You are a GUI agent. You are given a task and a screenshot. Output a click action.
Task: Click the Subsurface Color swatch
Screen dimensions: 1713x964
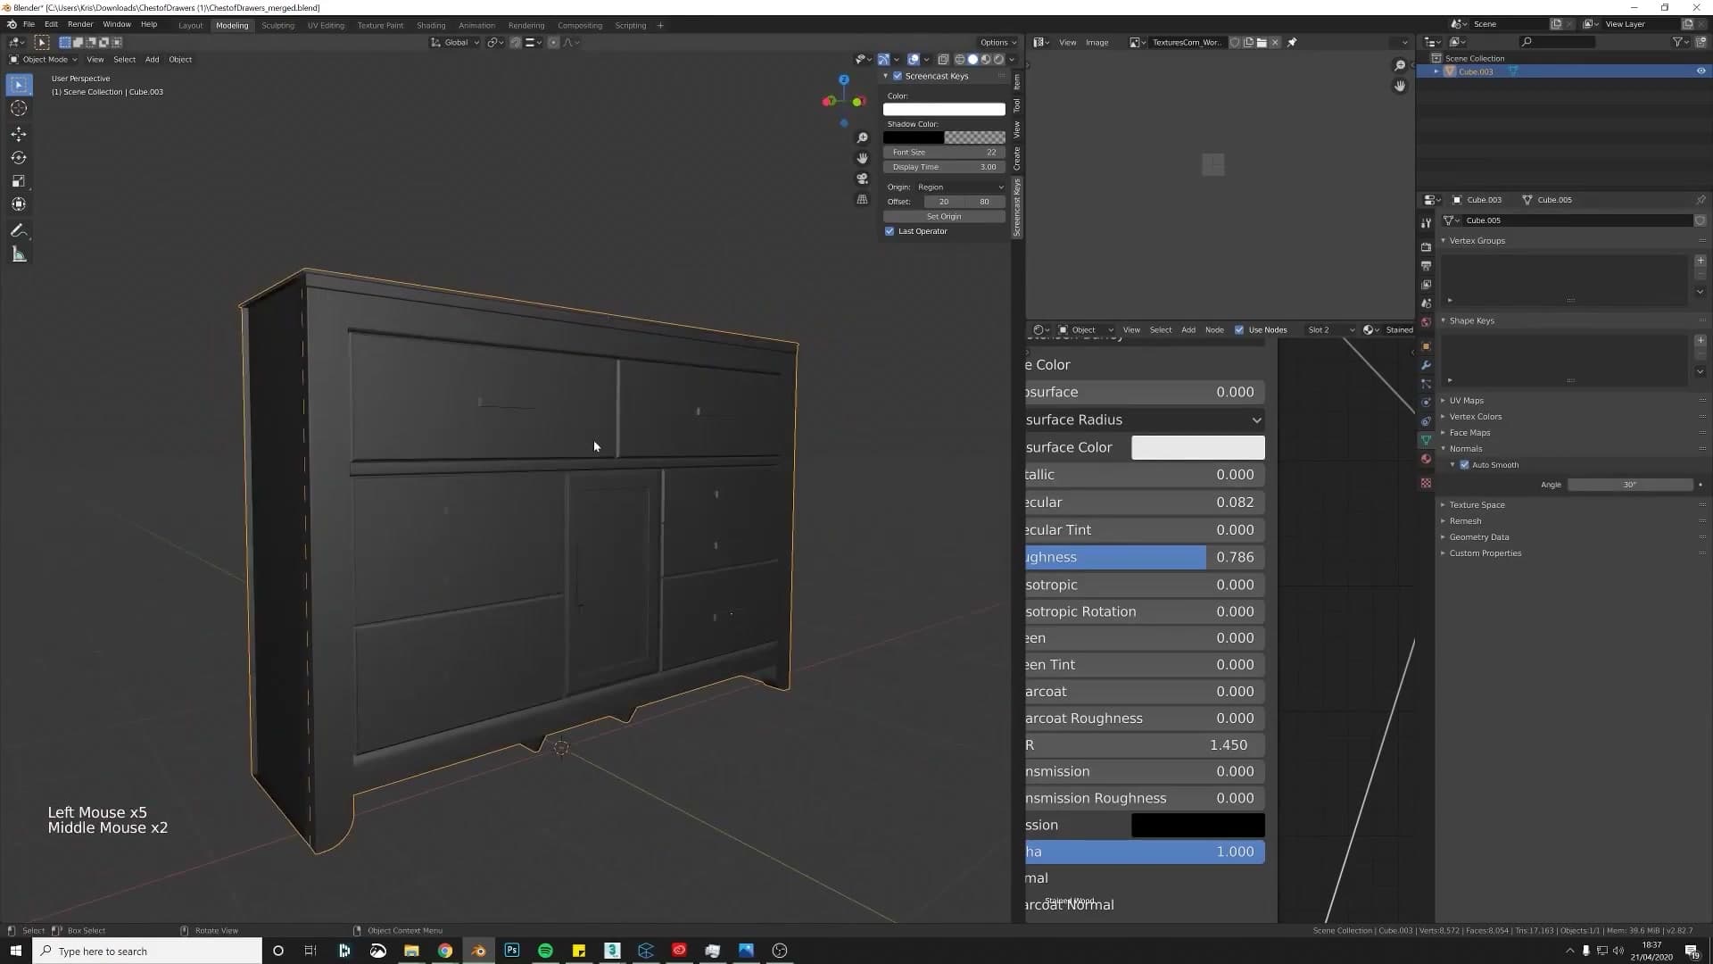[1197, 447]
